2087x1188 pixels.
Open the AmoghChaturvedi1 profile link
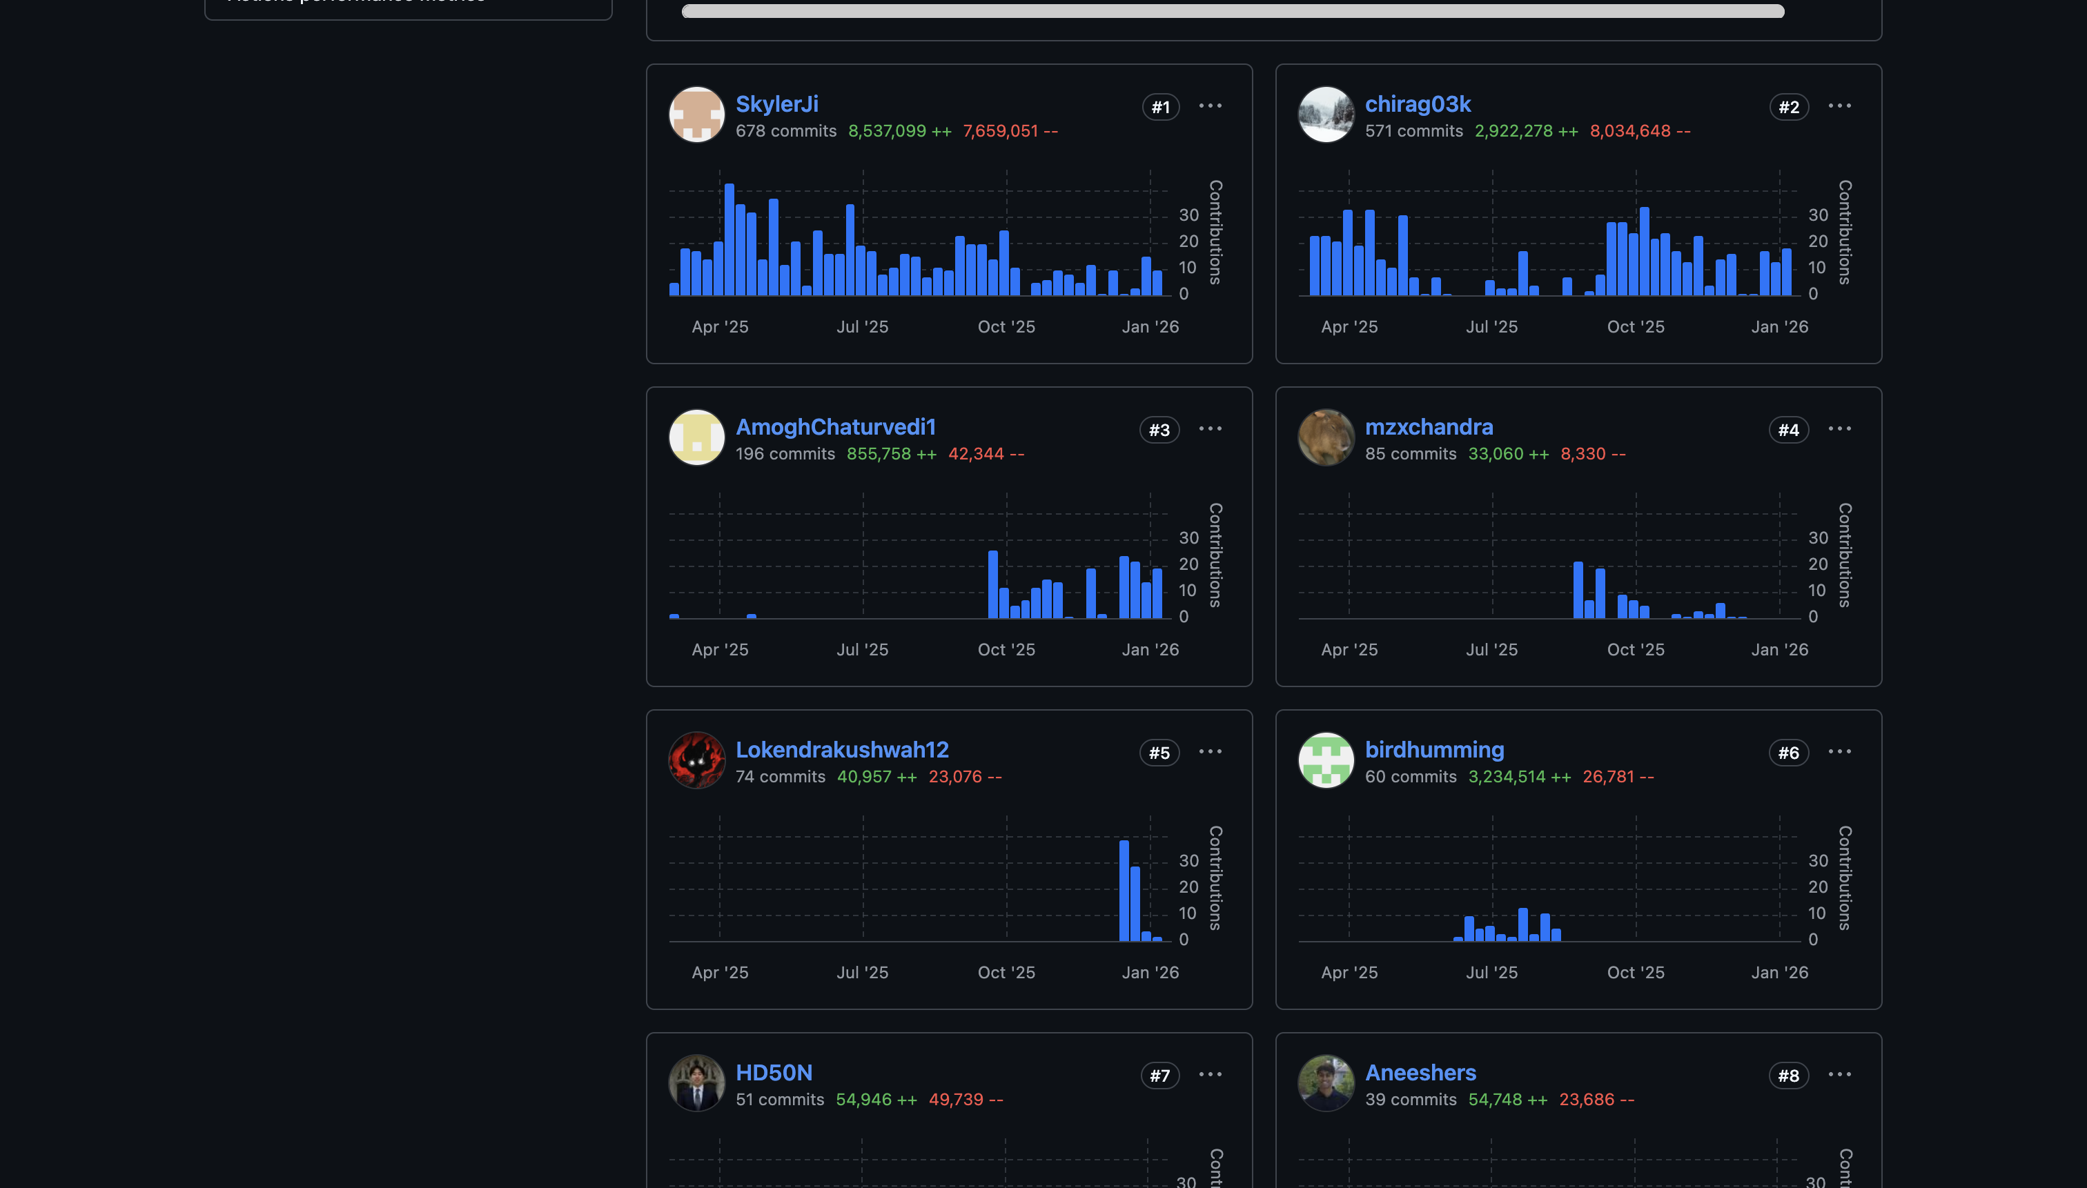coord(836,427)
